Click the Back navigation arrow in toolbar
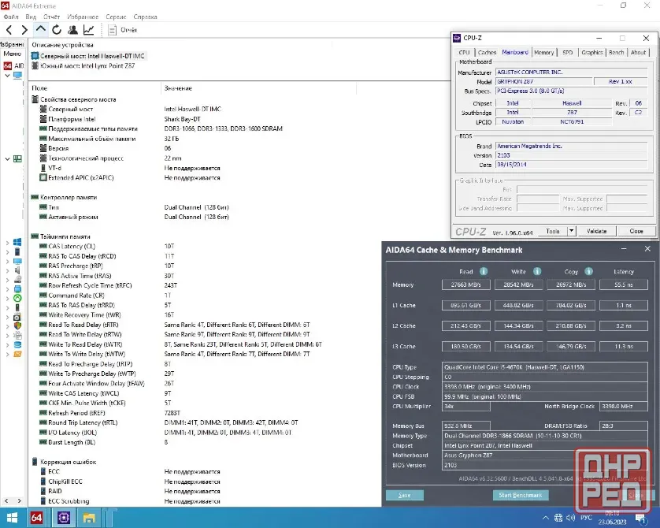Image resolution: width=660 pixels, height=528 pixels. click(x=9, y=30)
